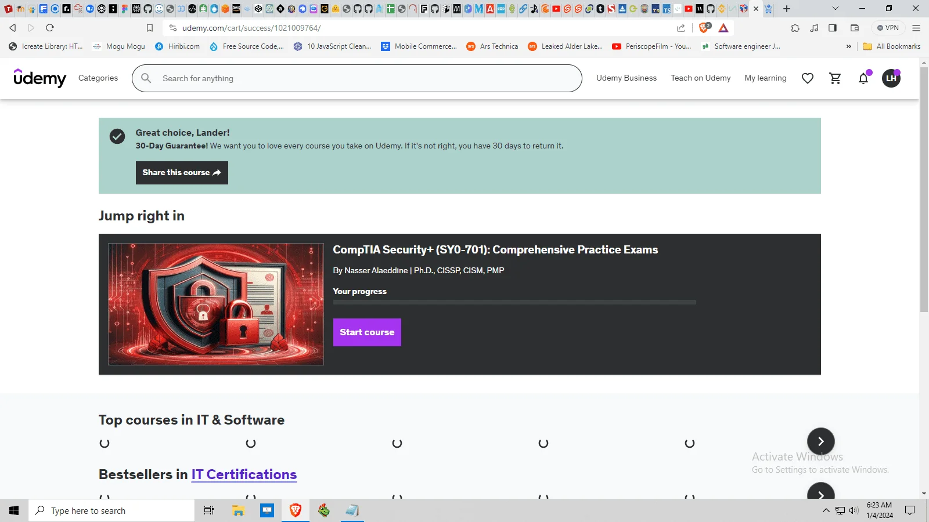Switch to the shopping cart favicon tab
This screenshot has width=929, height=522.
pyautogui.click(x=768, y=9)
